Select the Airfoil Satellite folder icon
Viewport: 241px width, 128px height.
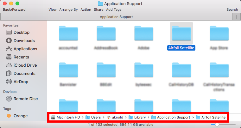coord(181,33)
